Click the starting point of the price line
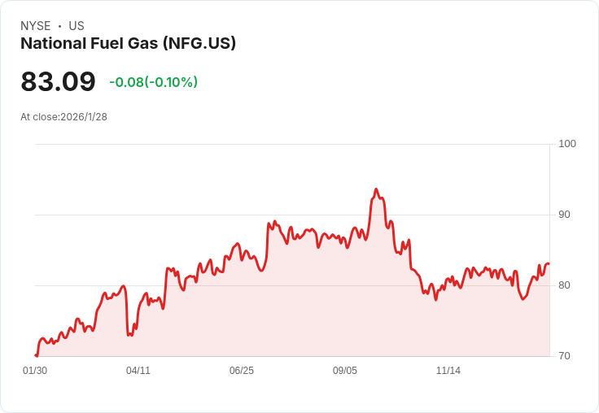Viewport: 599px width, 413px height. click(x=36, y=355)
